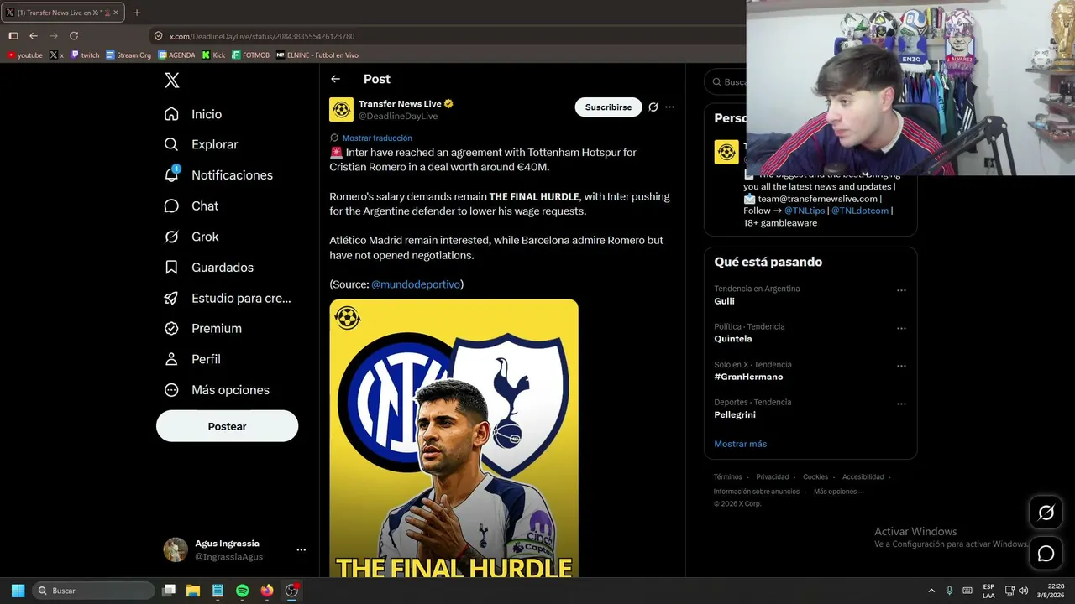Click the address bar URL
Viewport: 1075px width, 604px height.
[262, 37]
